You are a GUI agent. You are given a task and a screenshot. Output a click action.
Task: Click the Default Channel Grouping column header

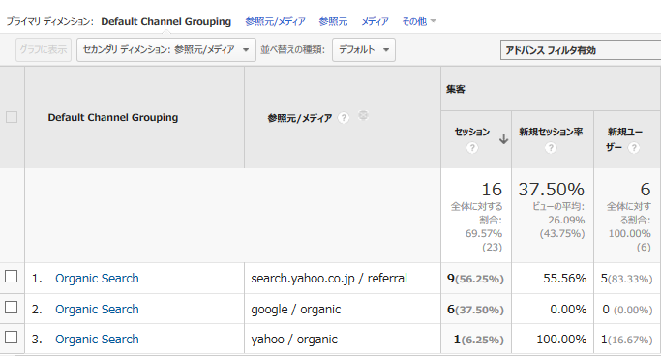pos(113,117)
